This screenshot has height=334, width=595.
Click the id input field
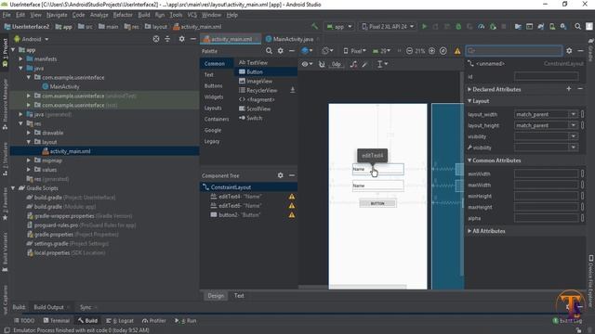pos(546,76)
